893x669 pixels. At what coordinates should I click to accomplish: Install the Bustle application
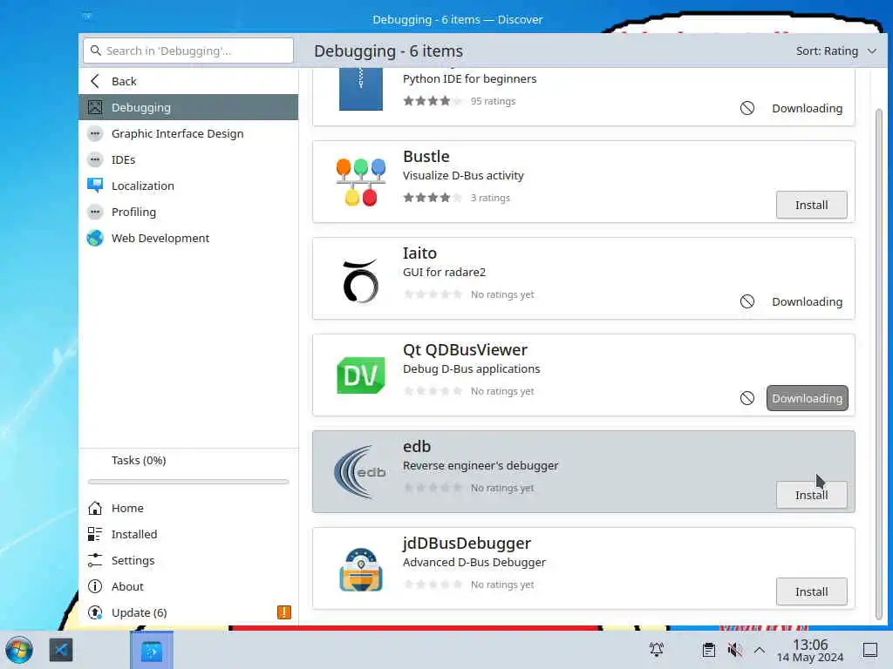(811, 205)
